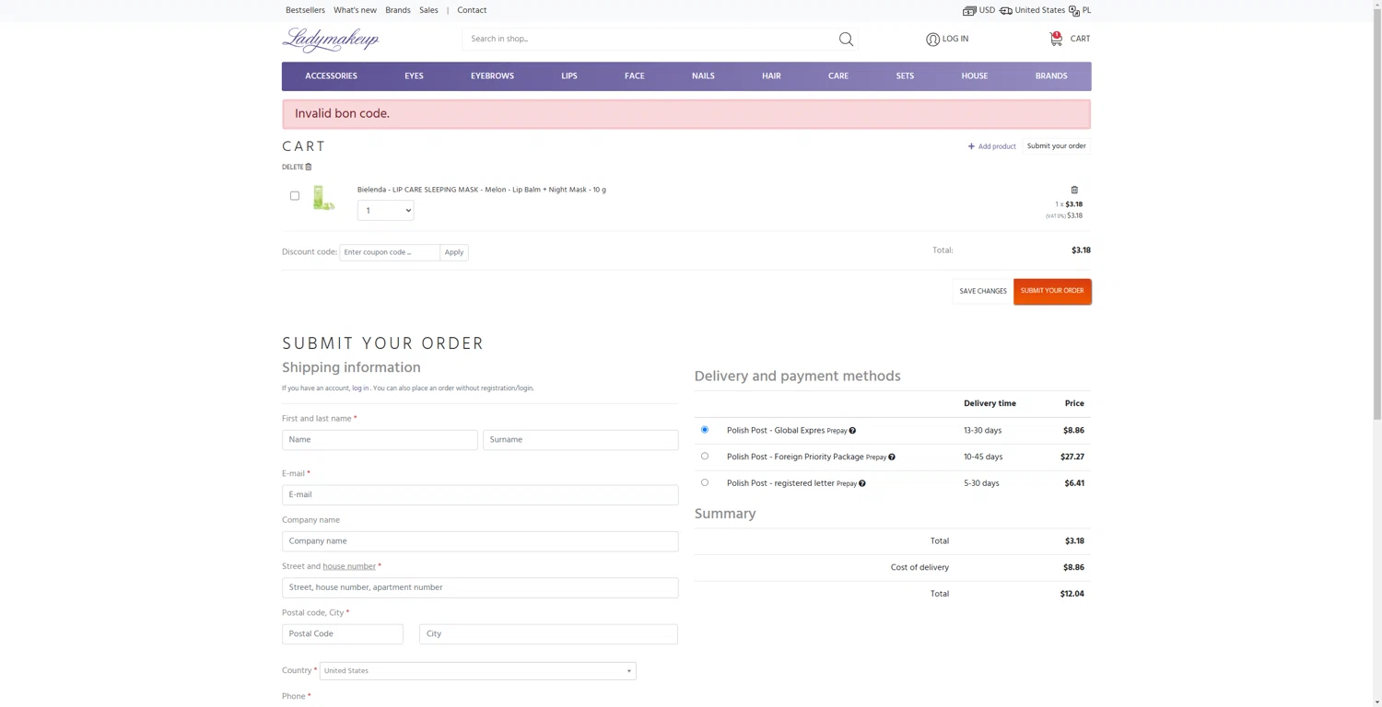Click the search magnifier icon
The height and width of the screenshot is (707, 1382).
(846, 39)
